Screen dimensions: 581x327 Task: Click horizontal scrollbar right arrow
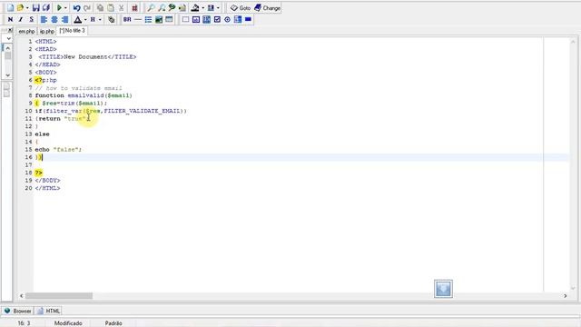click(565, 295)
